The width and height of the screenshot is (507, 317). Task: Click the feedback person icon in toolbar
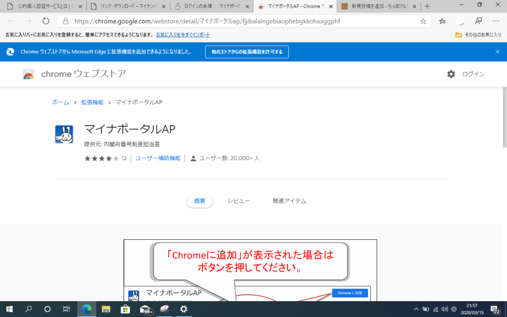(479, 21)
